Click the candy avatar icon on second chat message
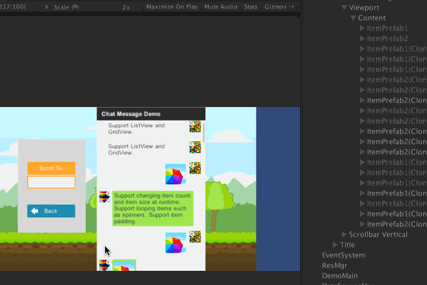This screenshot has width=427, height=285. [x=195, y=148]
